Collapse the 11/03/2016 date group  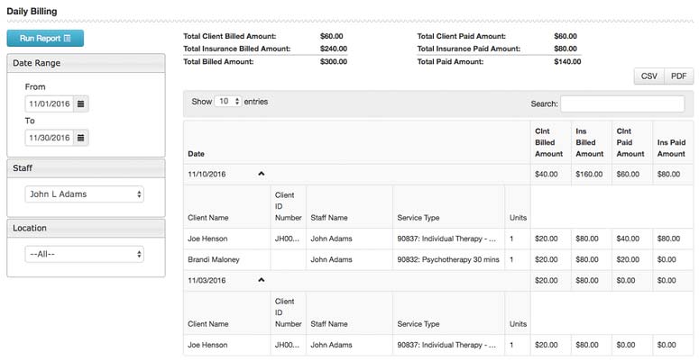(x=262, y=280)
